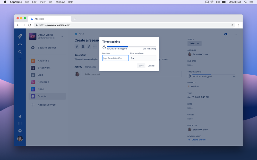This screenshot has height=160, width=257.
Task: Go back in the browser
Action: tap(18, 25)
